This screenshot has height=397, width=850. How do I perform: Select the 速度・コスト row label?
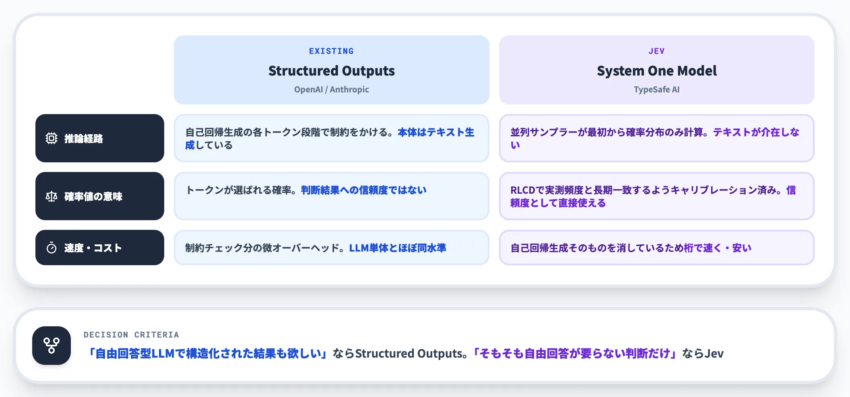(x=100, y=248)
